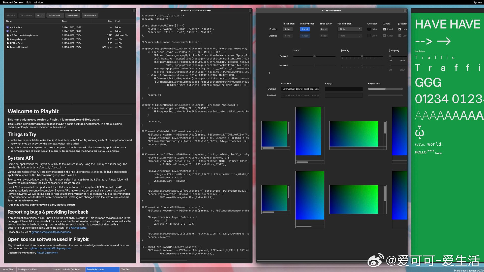Open github.com/playbit/public/issues link
Image resolution: width=484 pixels, height=272 pixels.
51,232
